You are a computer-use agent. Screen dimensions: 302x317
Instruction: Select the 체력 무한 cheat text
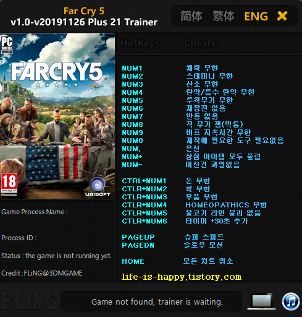point(202,68)
